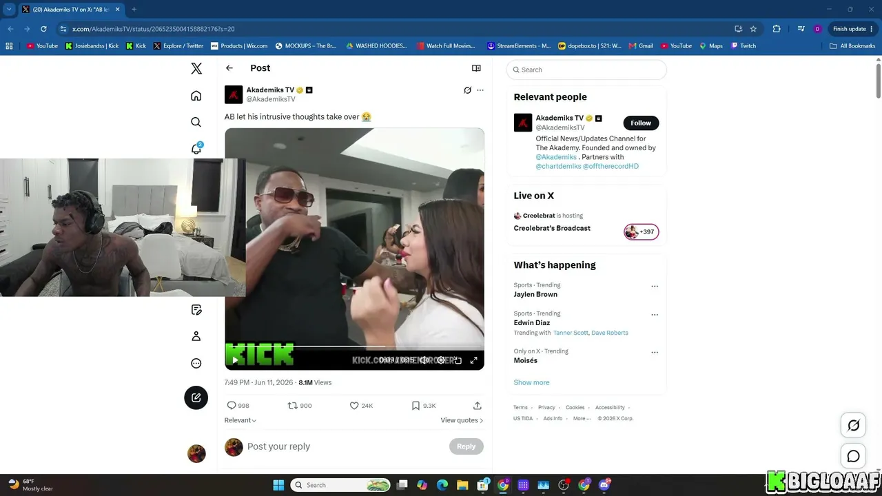Toggle picture-in-picture on video
The width and height of the screenshot is (882, 496).
[458, 360]
